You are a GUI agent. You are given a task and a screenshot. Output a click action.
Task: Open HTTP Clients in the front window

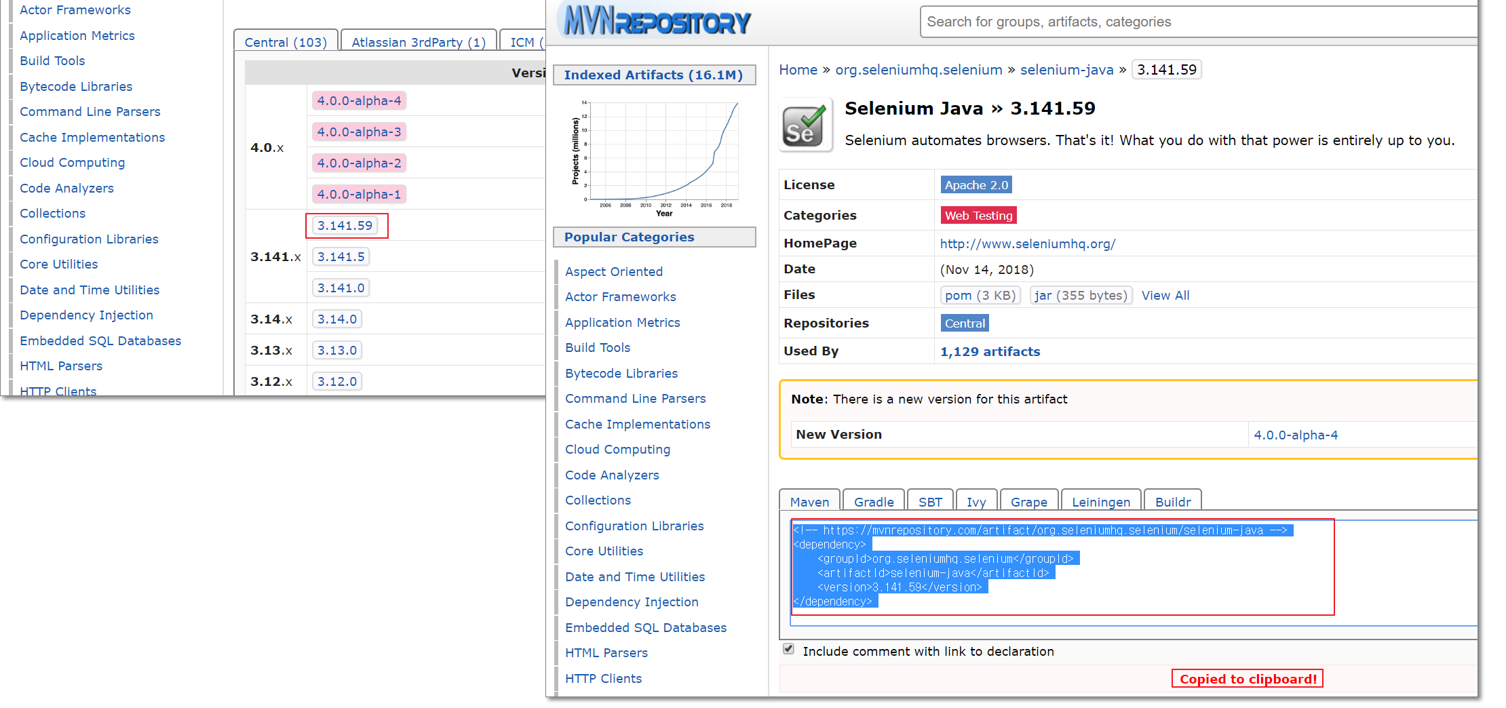[x=603, y=678]
